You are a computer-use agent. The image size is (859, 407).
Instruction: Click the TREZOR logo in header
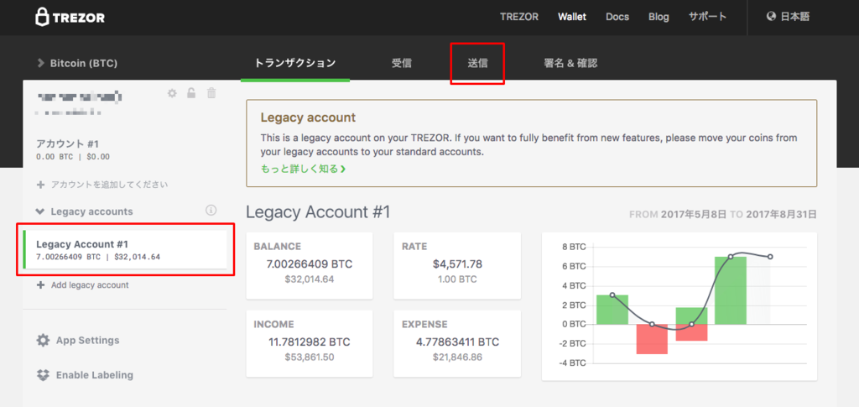pos(70,17)
